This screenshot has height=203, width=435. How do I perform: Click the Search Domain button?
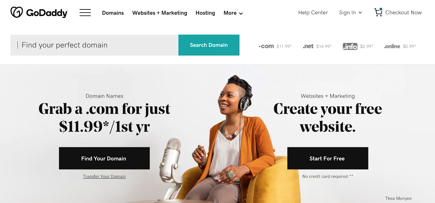(x=209, y=45)
